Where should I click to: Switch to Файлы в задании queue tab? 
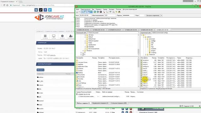click(83, 103)
